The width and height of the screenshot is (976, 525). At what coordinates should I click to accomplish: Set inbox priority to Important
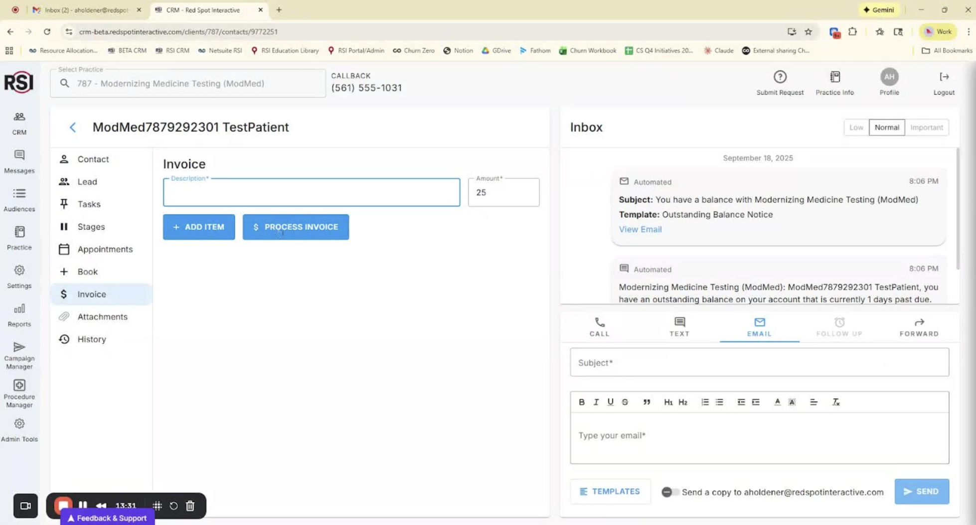coord(926,128)
